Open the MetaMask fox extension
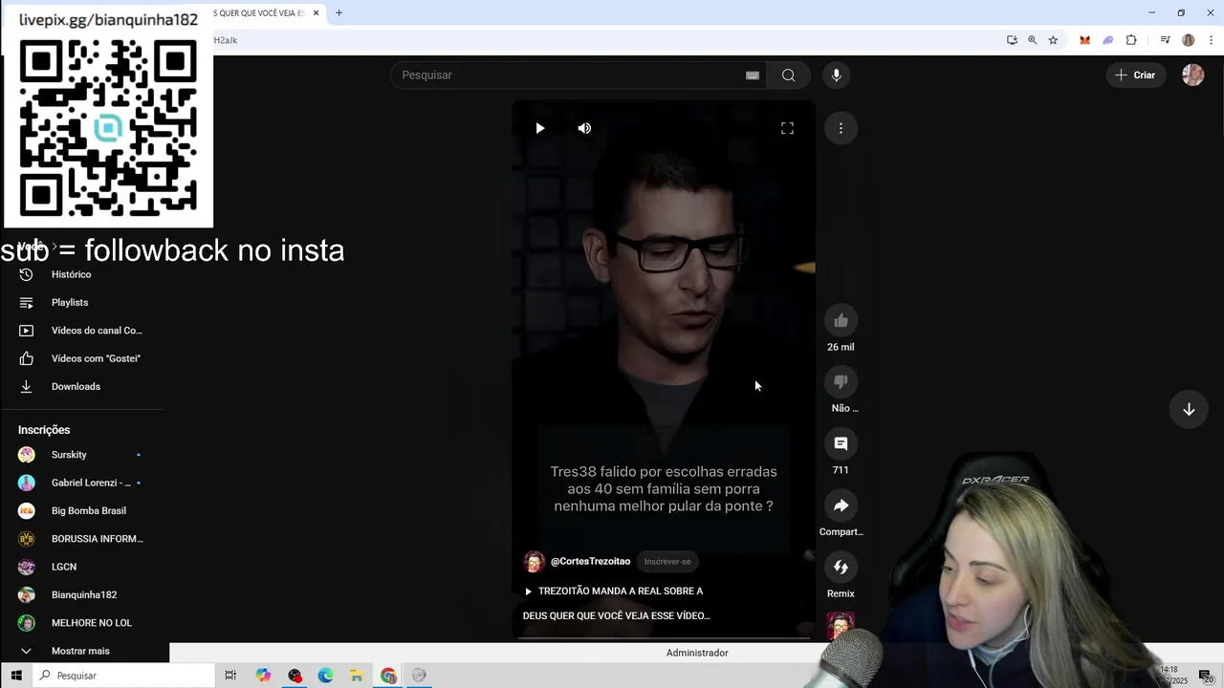This screenshot has height=688, width=1224. click(x=1084, y=40)
